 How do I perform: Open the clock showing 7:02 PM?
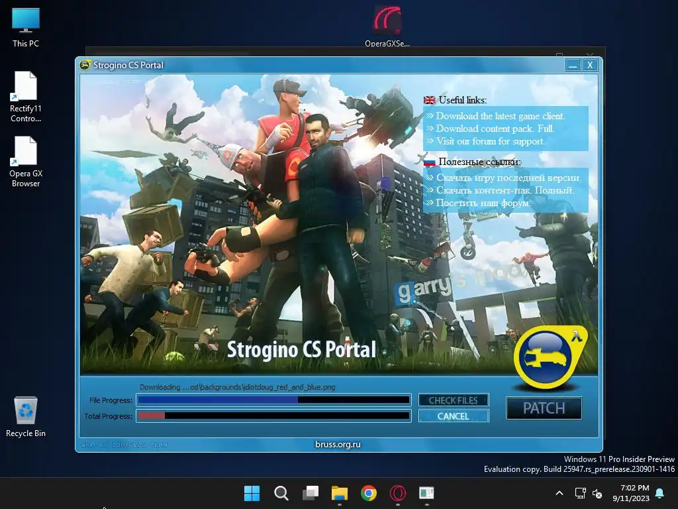tap(631, 493)
